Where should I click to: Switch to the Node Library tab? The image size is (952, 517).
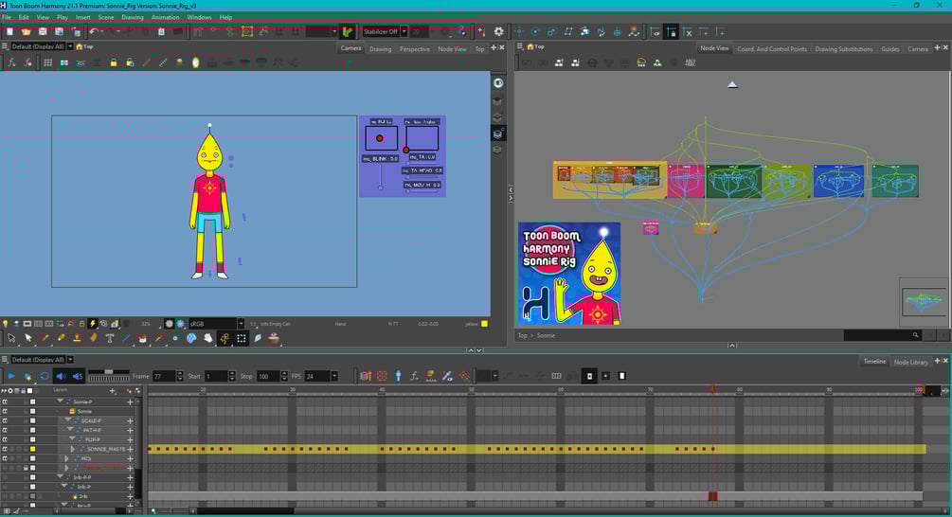pos(911,363)
